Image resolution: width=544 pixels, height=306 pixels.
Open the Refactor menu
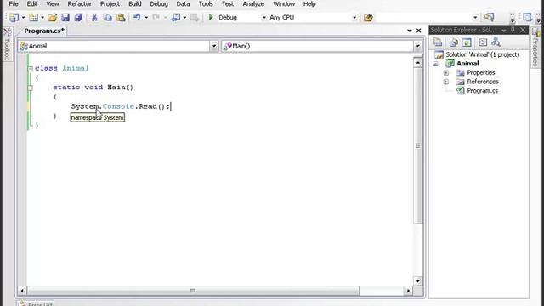(79, 4)
